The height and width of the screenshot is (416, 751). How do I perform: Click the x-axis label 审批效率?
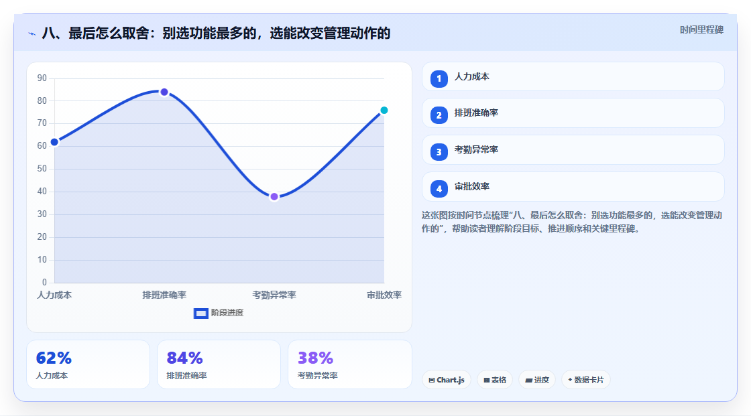click(384, 295)
